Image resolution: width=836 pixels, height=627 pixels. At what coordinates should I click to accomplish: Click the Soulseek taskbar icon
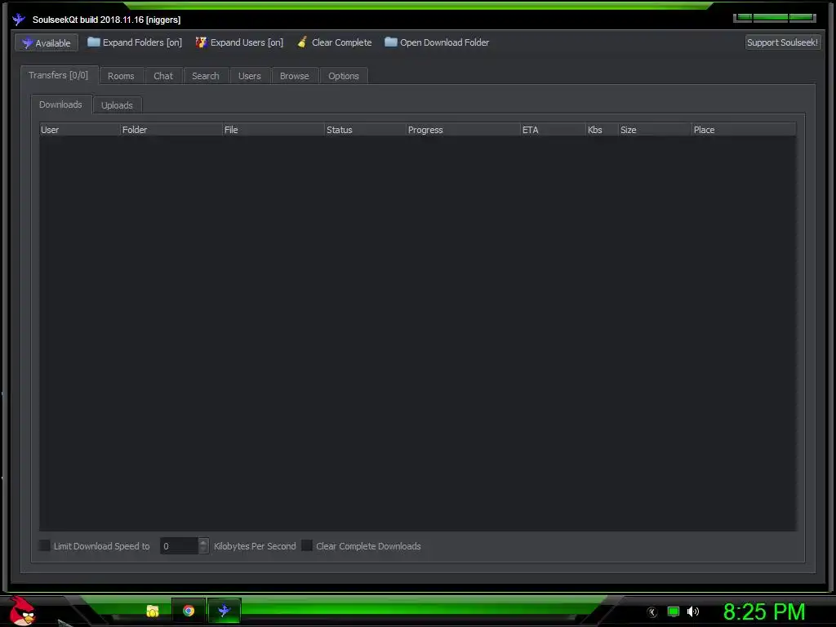(x=224, y=611)
